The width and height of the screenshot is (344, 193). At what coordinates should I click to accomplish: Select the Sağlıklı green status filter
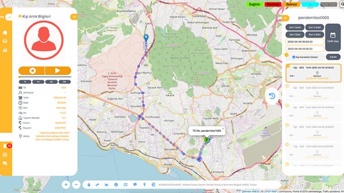click(x=254, y=4)
